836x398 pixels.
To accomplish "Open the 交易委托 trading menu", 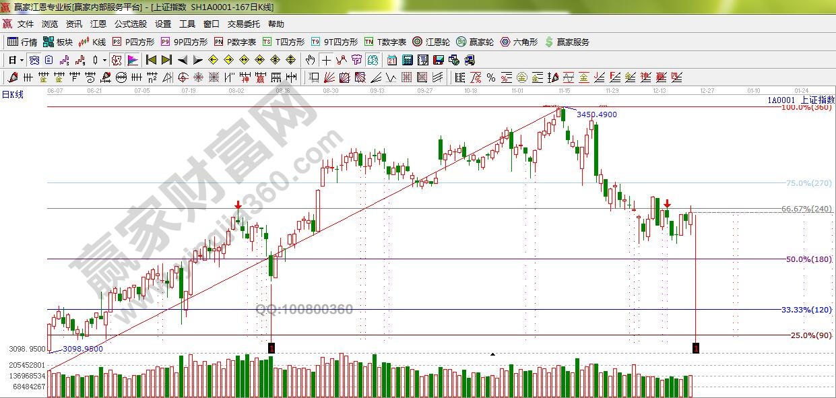I will click(243, 24).
